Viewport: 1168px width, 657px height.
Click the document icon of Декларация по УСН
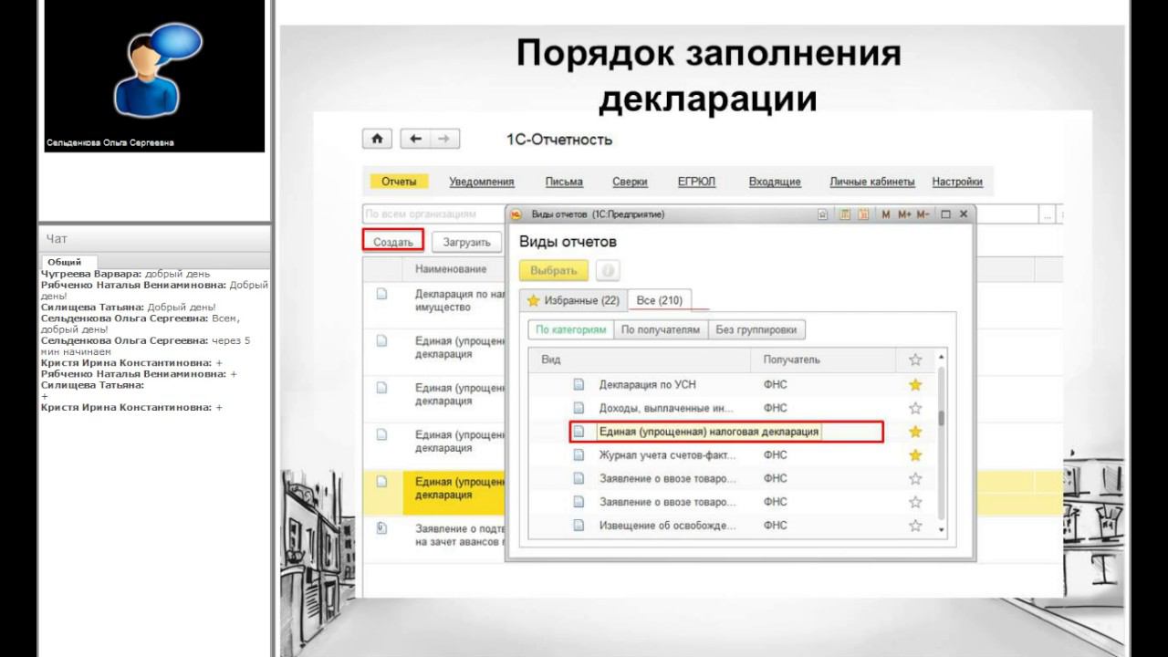point(579,384)
